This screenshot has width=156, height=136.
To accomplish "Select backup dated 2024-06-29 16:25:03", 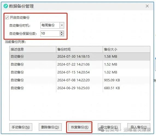I will [x=80, y=88].
